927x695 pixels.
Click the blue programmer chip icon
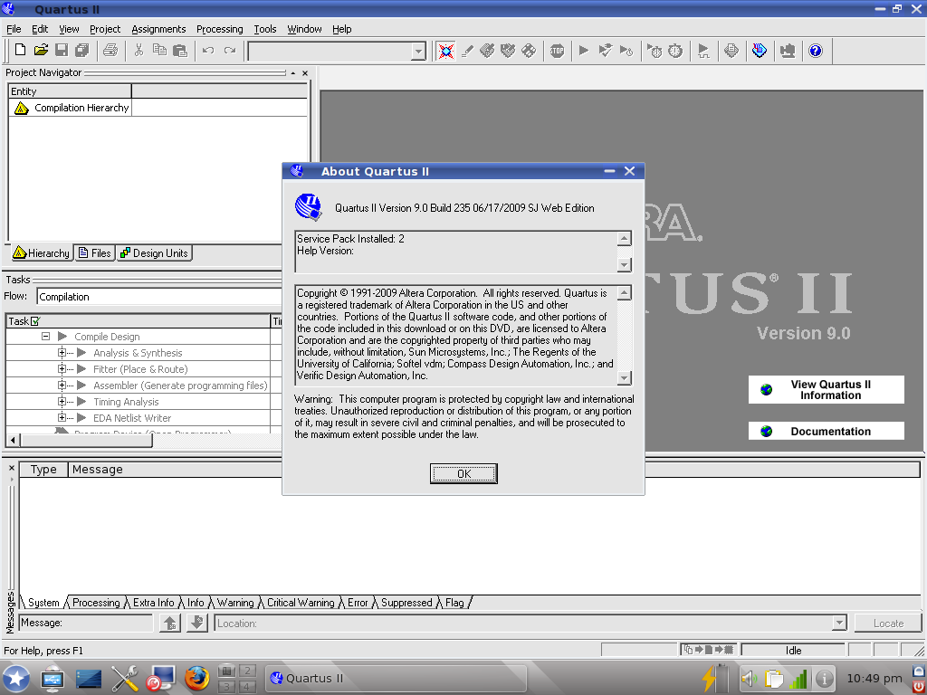coord(760,51)
